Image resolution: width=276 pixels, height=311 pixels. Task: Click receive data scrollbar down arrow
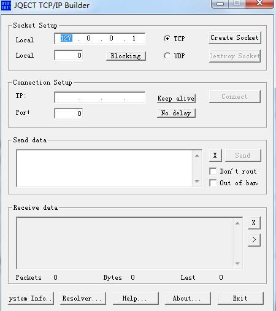click(237, 263)
